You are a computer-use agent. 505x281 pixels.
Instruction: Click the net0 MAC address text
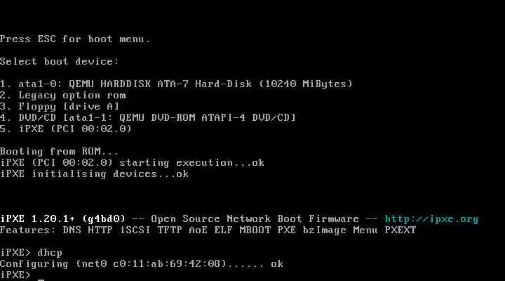[x=170, y=264]
